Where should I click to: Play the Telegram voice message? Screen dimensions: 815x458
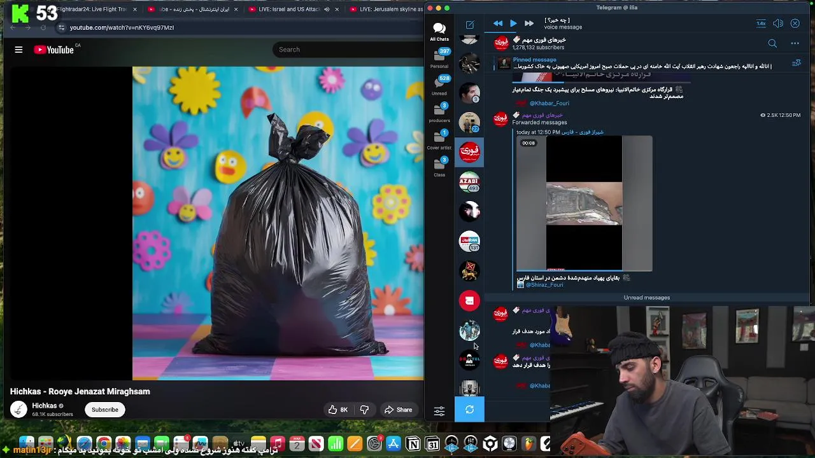[x=513, y=24]
